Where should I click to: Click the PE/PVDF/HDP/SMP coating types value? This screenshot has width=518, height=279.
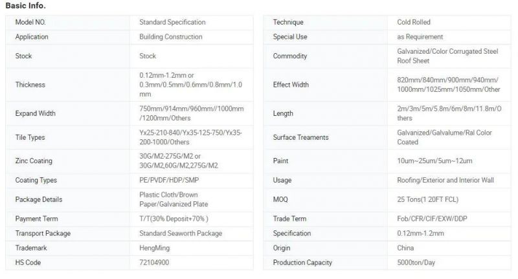(x=169, y=180)
